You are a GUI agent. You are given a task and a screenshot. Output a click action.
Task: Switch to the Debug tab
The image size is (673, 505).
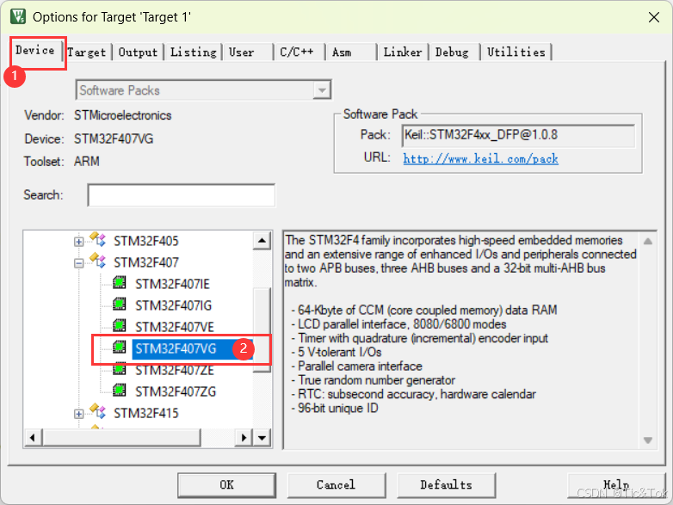pyautogui.click(x=452, y=52)
